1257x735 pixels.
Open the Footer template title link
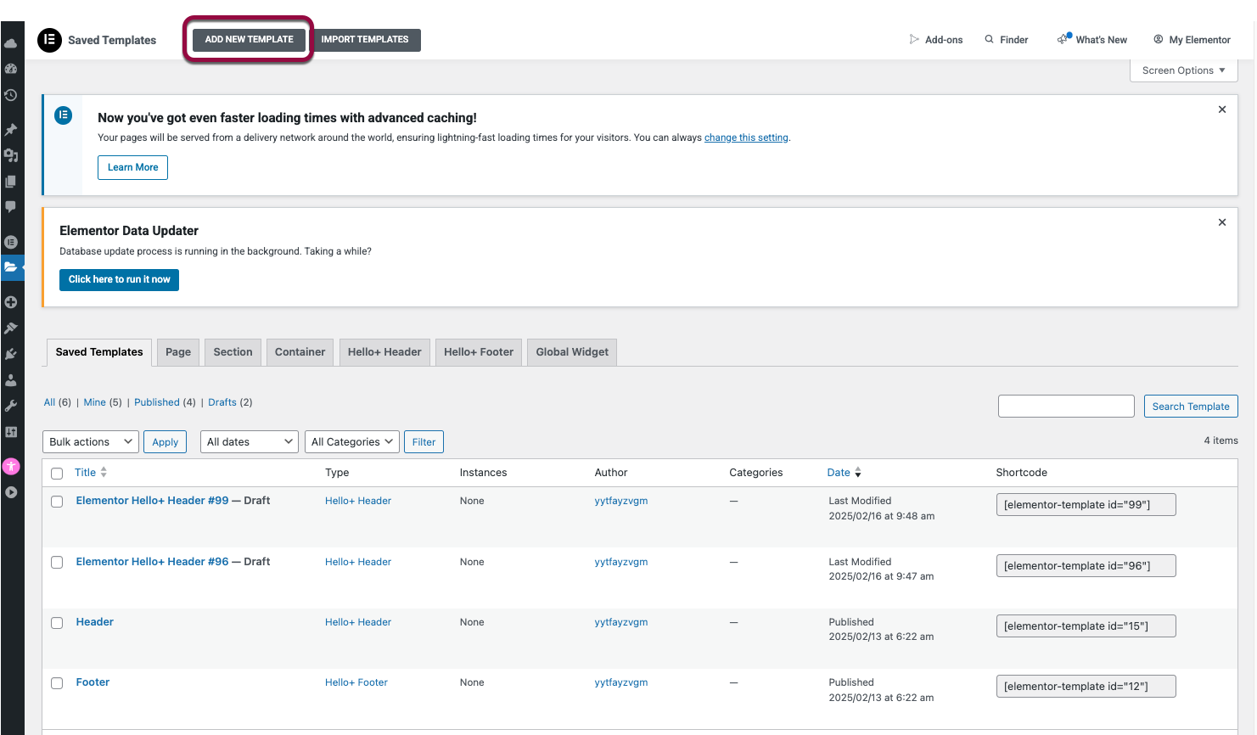coord(93,682)
